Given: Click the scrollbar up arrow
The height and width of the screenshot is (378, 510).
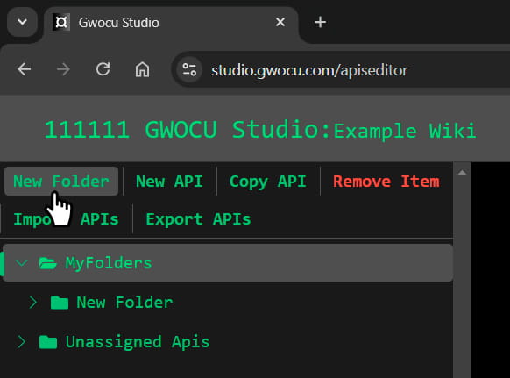Looking at the screenshot, I should [x=462, y=173].
